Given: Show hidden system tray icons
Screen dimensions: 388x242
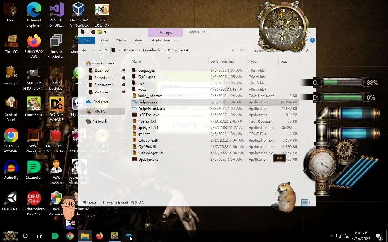Looking at the screenshot, I should click(x=331, y=236).
